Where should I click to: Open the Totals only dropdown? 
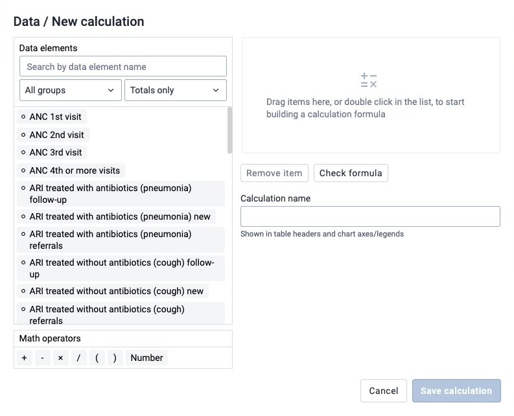point(176,90)
